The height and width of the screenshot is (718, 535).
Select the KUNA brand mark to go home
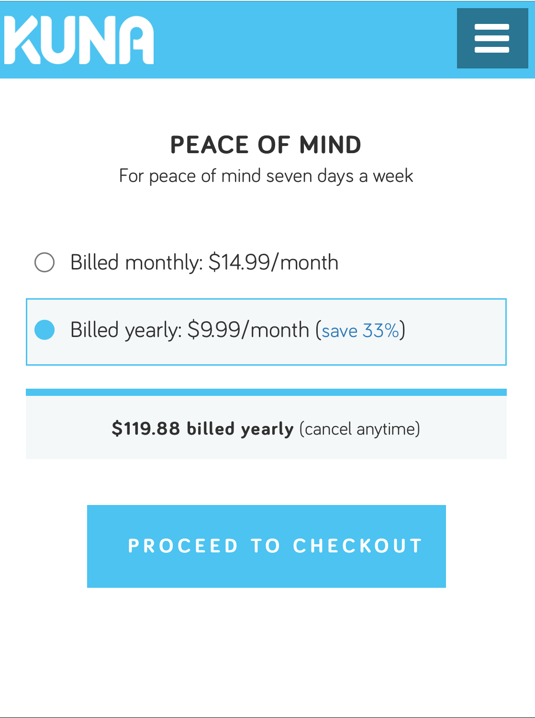(78, 39)
